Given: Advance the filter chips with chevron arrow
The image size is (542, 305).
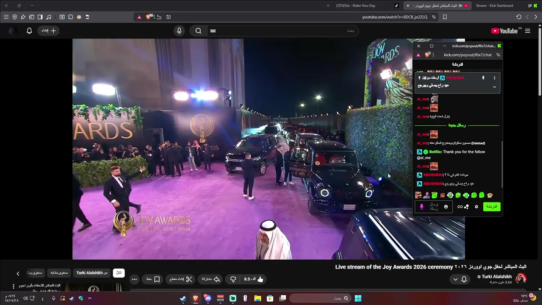Looking at the screenshot, I should (18, 273).
